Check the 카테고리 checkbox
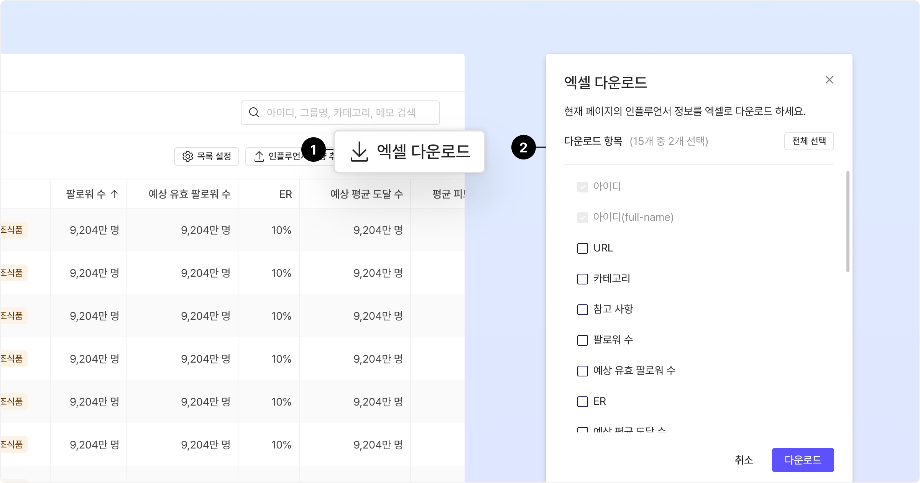Viewport: 920px width, 483px height. coord(582,279)
